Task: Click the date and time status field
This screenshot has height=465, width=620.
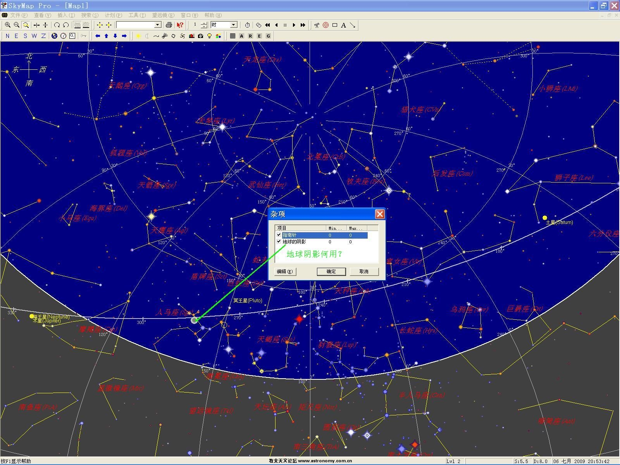Action: click(581, 461)
